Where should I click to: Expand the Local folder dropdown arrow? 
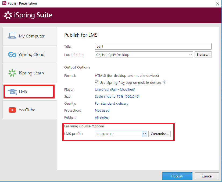point(191,55)
